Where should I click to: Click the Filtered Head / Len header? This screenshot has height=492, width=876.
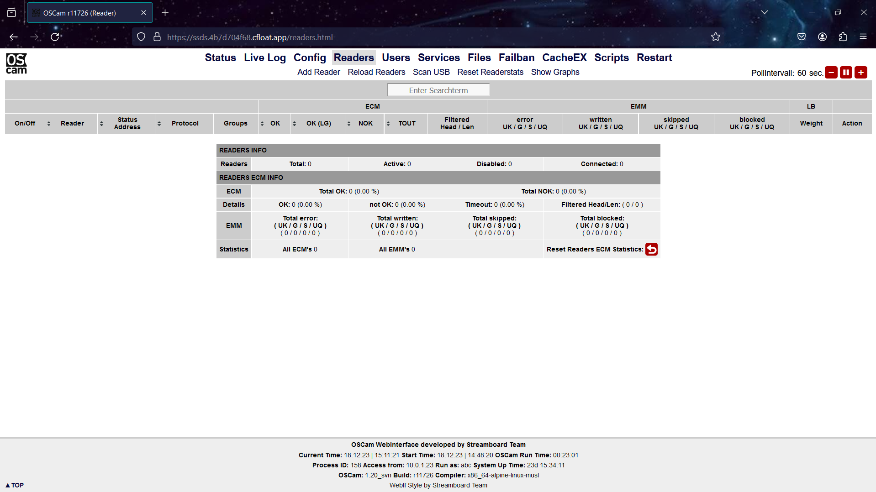(457, 123)
